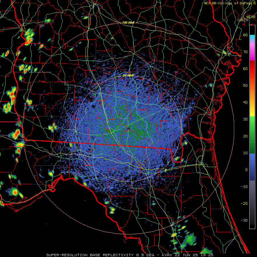The height and width of the screenshot is (257, 257).
Task: Click the -10 value on the color scale
Action: click(244, 187)
